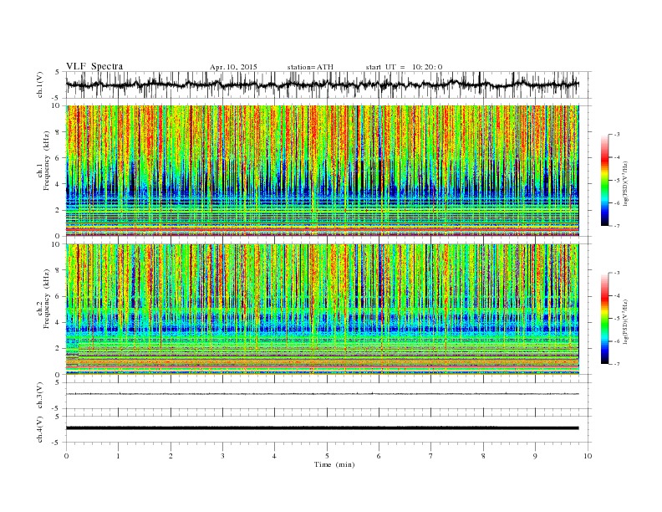Click the ch.1 spectrogram plot area
This screenshot has width=662, height=512.
(322, 171)
